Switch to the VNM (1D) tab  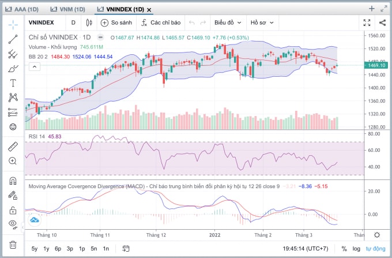click(x=68, y=9)
